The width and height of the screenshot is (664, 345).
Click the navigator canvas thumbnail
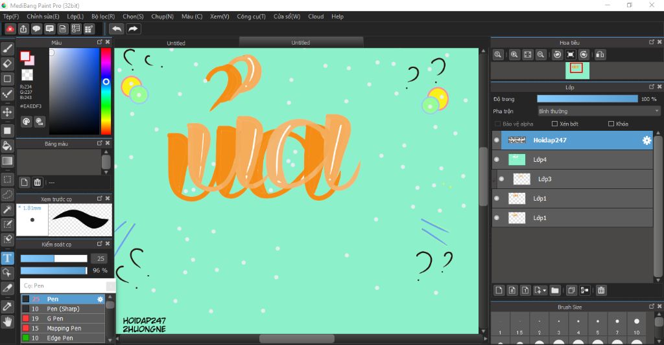[x=577, y=71]
